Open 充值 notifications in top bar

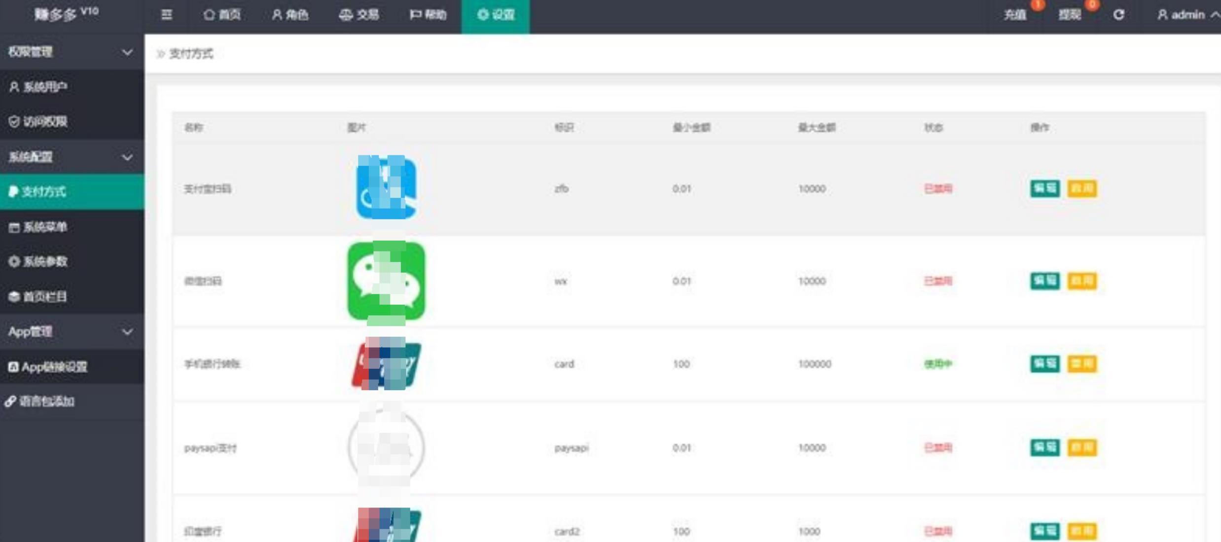1015,15
